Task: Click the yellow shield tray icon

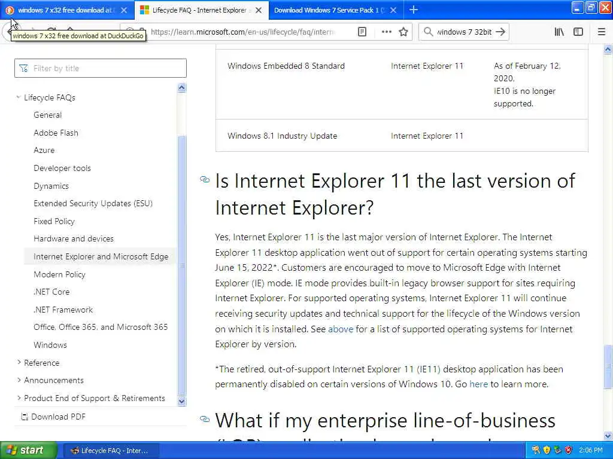Action: click(x=547, y=451)
